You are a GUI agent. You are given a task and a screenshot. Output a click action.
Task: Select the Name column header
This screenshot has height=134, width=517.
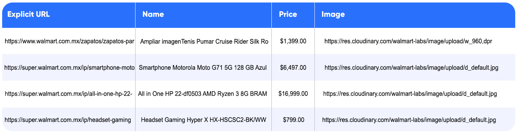coord(153,15)
